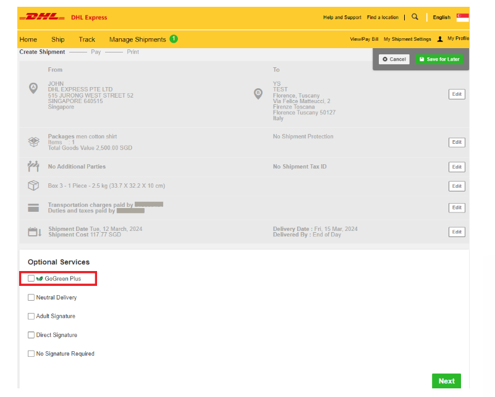This screenshot has height=397, width=495.
Task: Open the search magnifier icon
Action: (415, 17)
